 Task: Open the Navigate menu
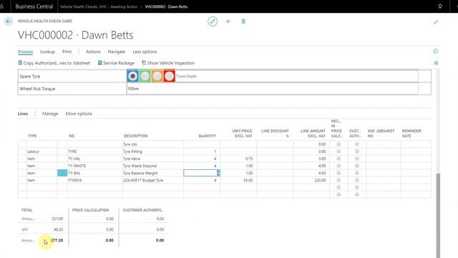[x=117, y=52]
